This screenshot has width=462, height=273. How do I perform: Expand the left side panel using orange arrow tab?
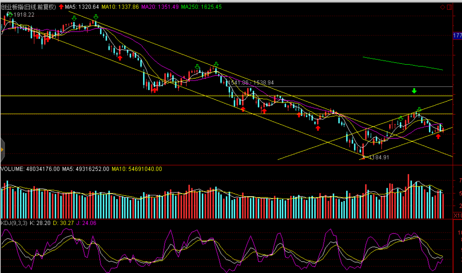pyautogui.click(x=2, y=150)
